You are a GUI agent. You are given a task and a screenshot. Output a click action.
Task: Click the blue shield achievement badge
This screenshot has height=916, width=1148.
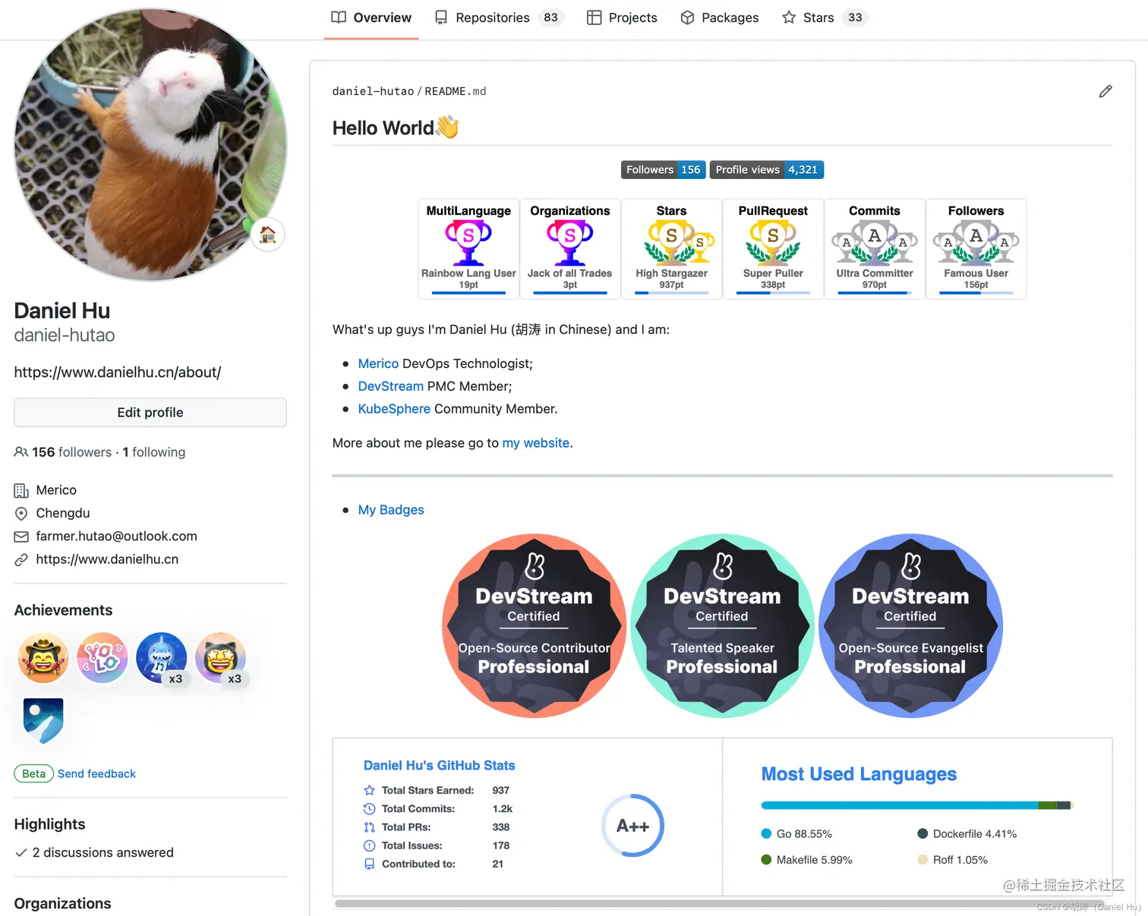pyautogui.click(x=43, y=721)
